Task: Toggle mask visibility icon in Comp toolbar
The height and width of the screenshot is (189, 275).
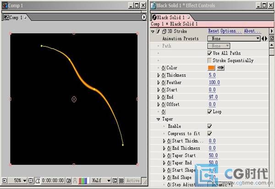Action: click(38, 181)
